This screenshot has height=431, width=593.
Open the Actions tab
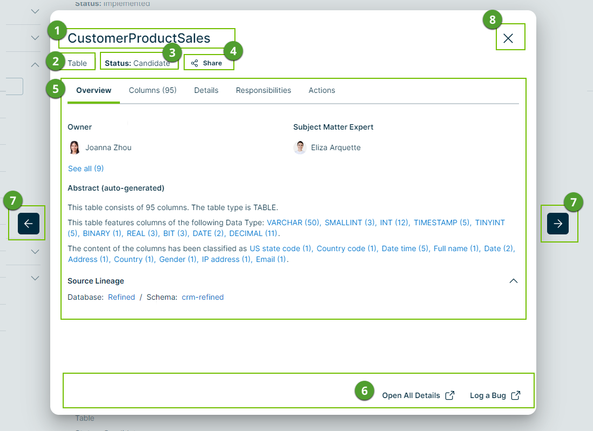tap(322, 90)
